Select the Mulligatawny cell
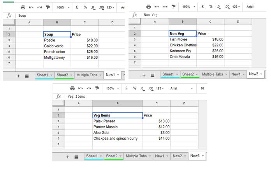This screenshot has width=271, height=169. (x=57, y=57)
